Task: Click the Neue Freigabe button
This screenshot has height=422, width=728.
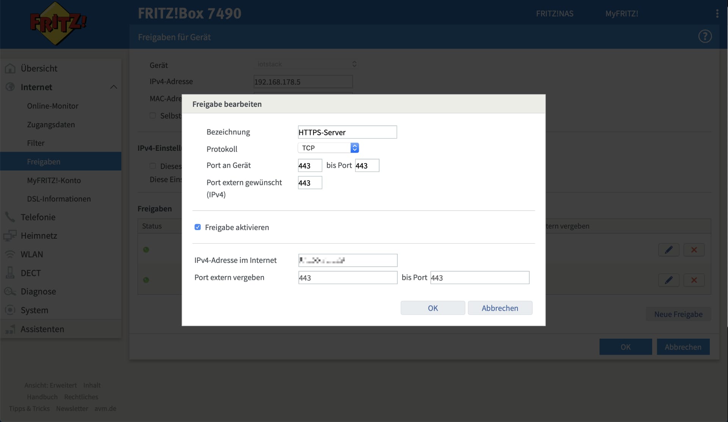Action: (x=678, y=314)
